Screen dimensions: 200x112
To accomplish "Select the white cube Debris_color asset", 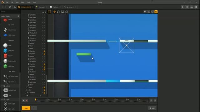I will [5, 61].
